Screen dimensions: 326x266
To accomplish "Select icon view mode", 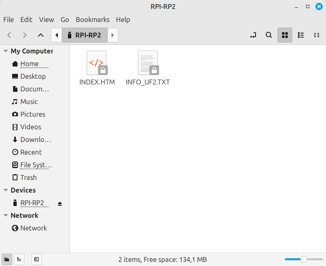I will pyautogui.click(x=285, y=35).
